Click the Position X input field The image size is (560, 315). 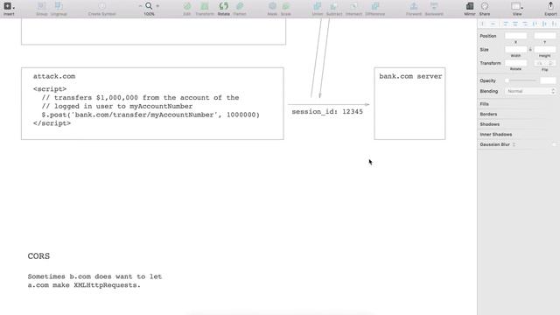pyautogui.click(x=515, y=36)
